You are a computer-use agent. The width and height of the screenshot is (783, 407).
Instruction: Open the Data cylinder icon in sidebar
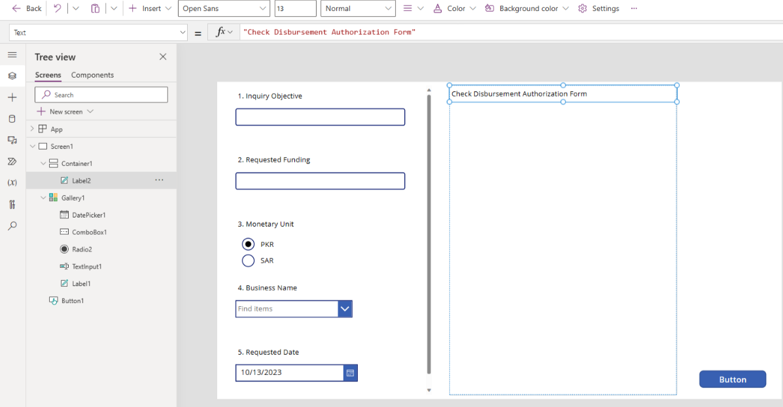[12, 119]
